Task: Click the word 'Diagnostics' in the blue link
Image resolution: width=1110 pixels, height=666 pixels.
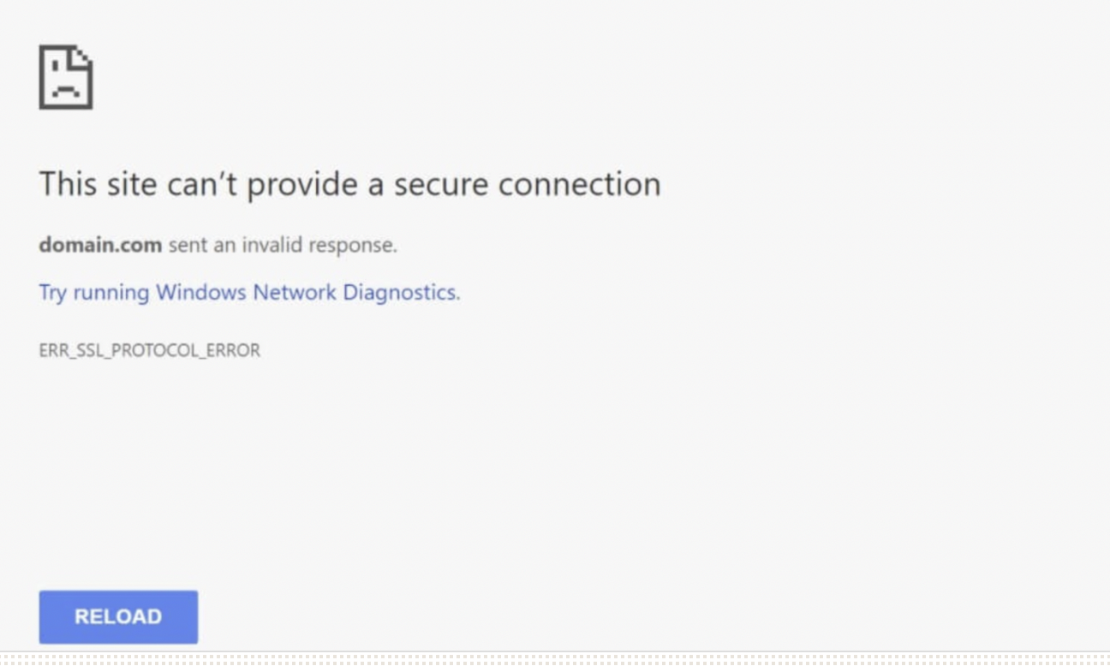Action: [x=402, y=293]
